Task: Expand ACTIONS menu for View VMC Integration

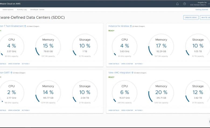Action: click(139, 110)
